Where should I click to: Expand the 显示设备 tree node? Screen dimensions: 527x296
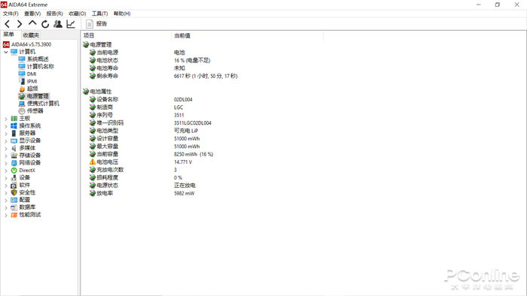(x=6, y=140)
